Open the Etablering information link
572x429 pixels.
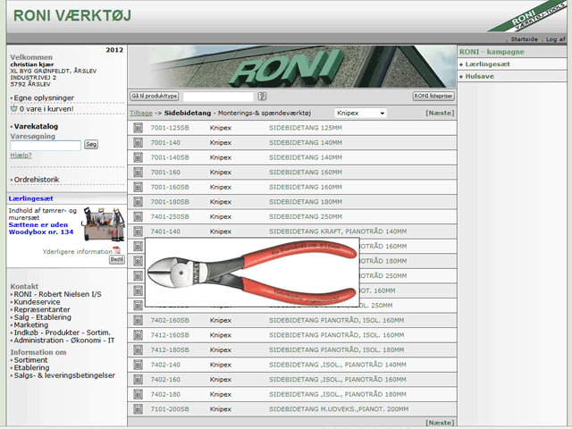[31, 367]
